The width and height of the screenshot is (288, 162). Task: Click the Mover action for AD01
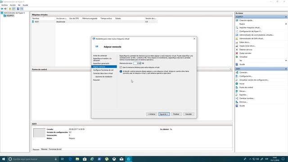(x=243, y=91)
